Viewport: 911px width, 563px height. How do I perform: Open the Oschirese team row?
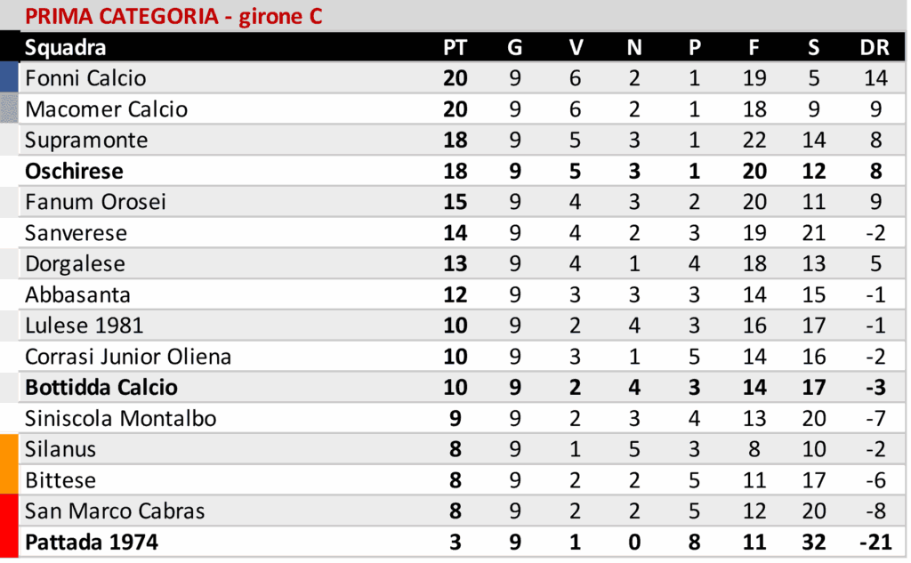click(74, 171)
